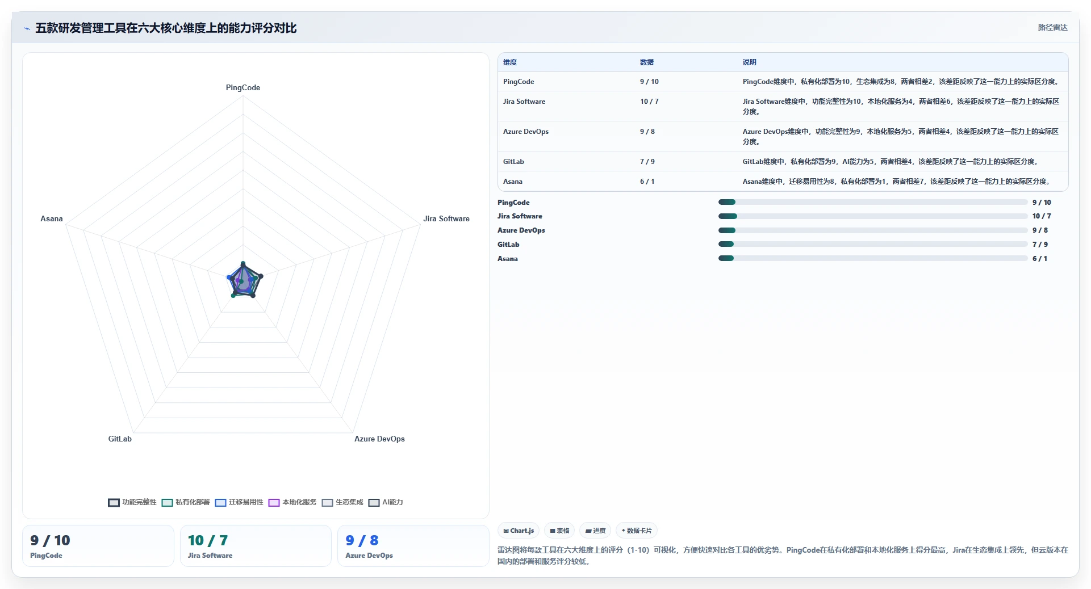Click the Asana progress bar
This screenshot has width=1091, height=589.
click(873, 258)
